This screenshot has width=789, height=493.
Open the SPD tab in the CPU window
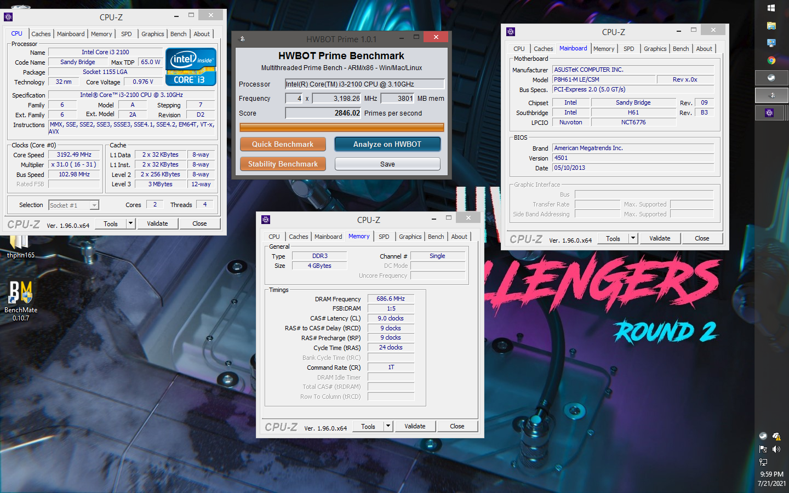(x=127, y=34)
